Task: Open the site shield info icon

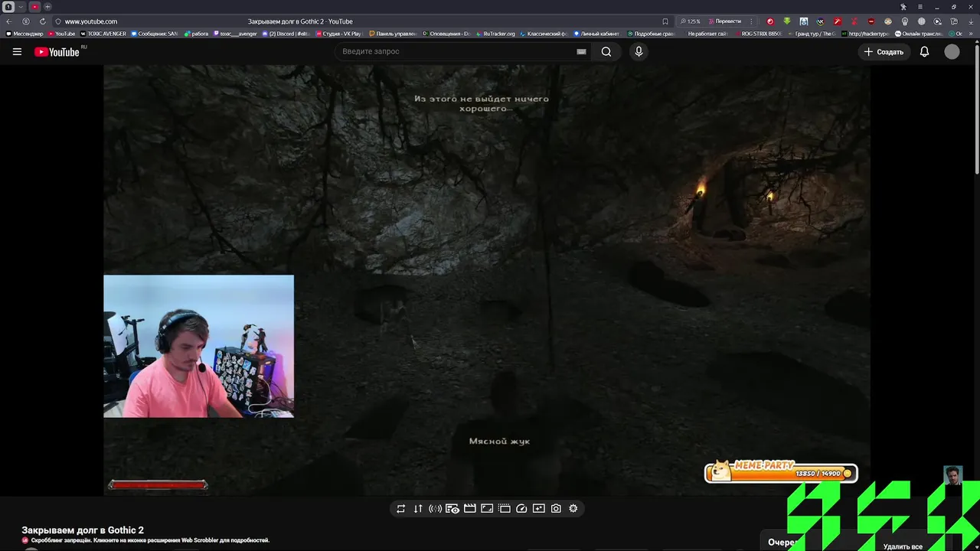Action: coord(58,21)
